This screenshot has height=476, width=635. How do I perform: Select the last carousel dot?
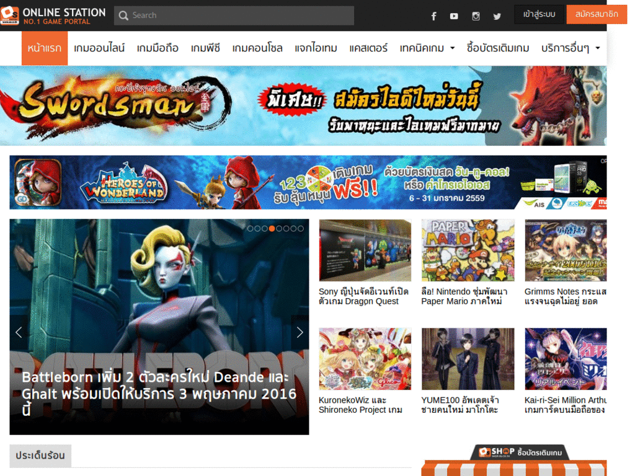pyautogui.click(x=301, y=229)
